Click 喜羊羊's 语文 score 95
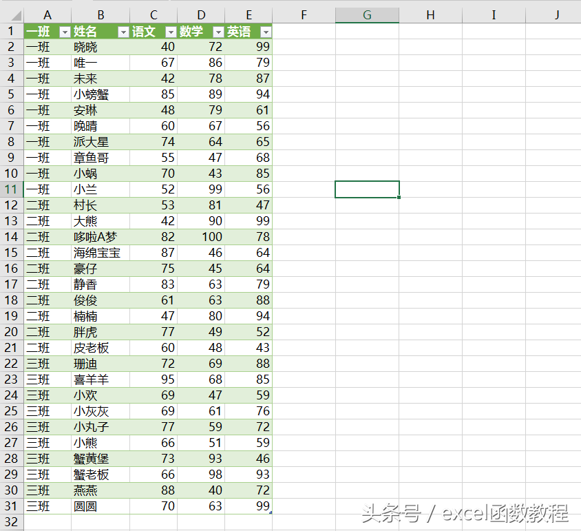581x531 pixels. pyautogui.click(x=154, y=379)
